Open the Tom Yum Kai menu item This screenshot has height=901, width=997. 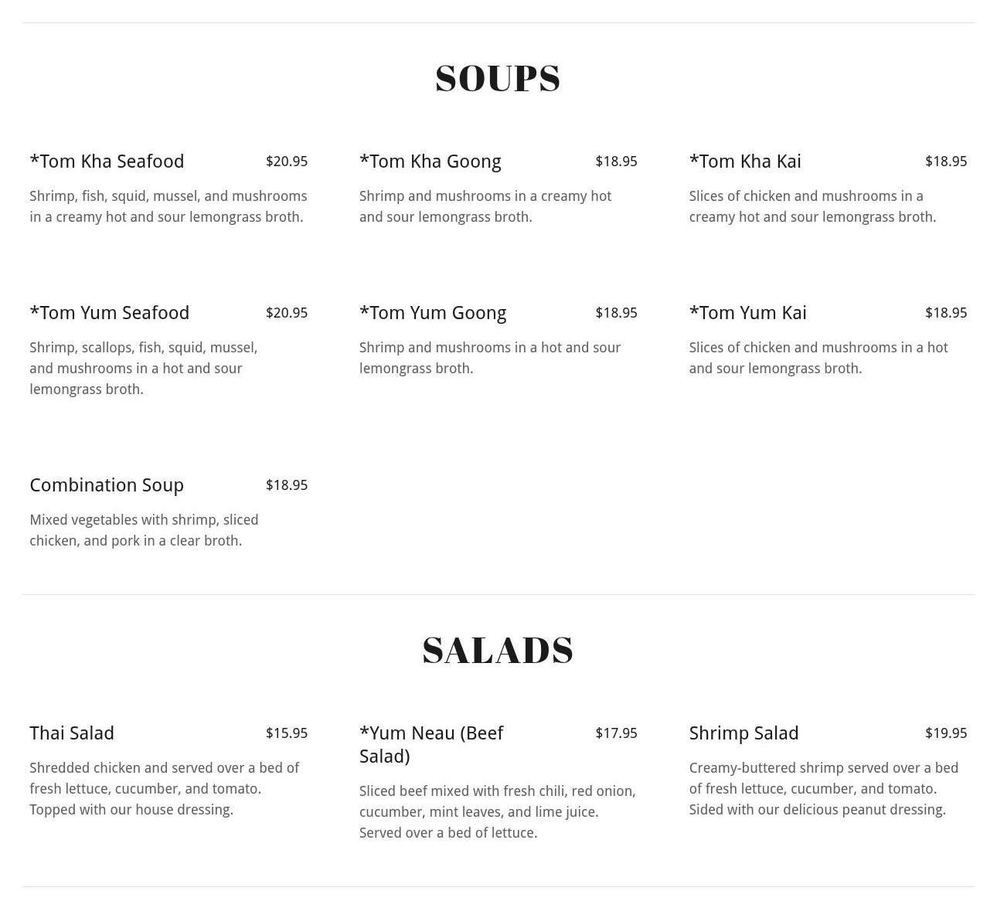pos(747,313)
